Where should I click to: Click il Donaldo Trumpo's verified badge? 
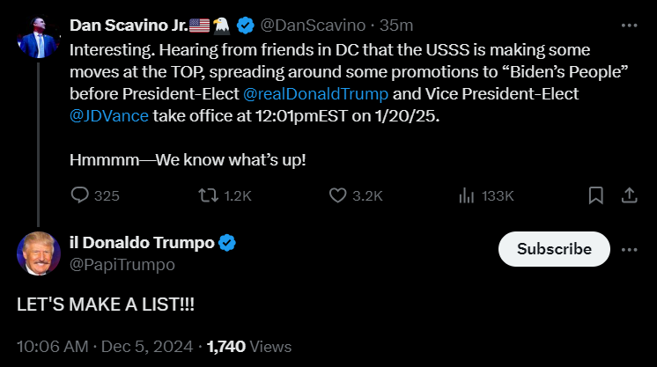click(227, 244)
